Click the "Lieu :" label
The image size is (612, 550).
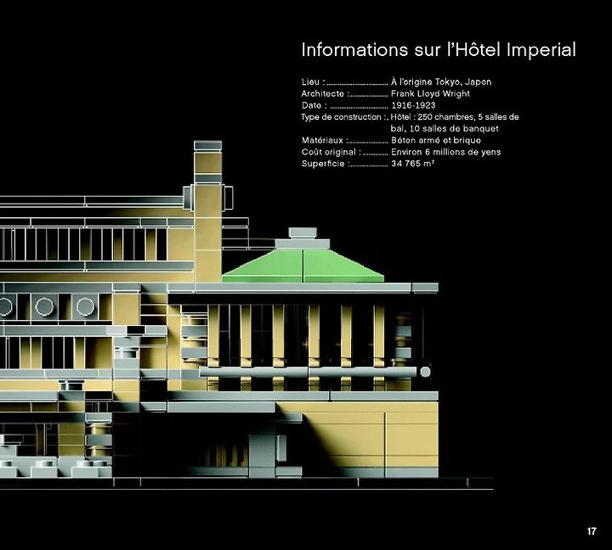pos(314,81)
